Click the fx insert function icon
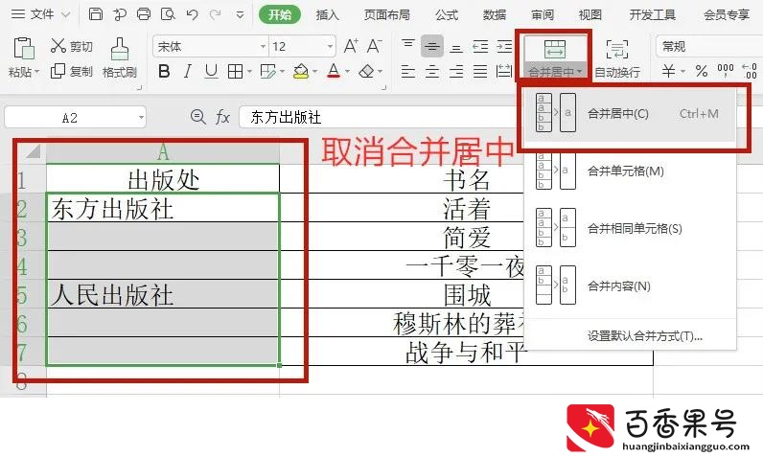763x457 pixels. (222, 117)
